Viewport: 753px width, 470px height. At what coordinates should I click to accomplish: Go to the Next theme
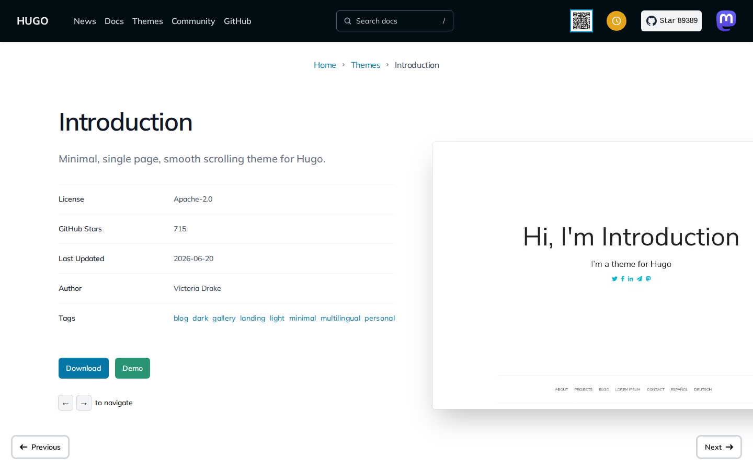[719, 447]
